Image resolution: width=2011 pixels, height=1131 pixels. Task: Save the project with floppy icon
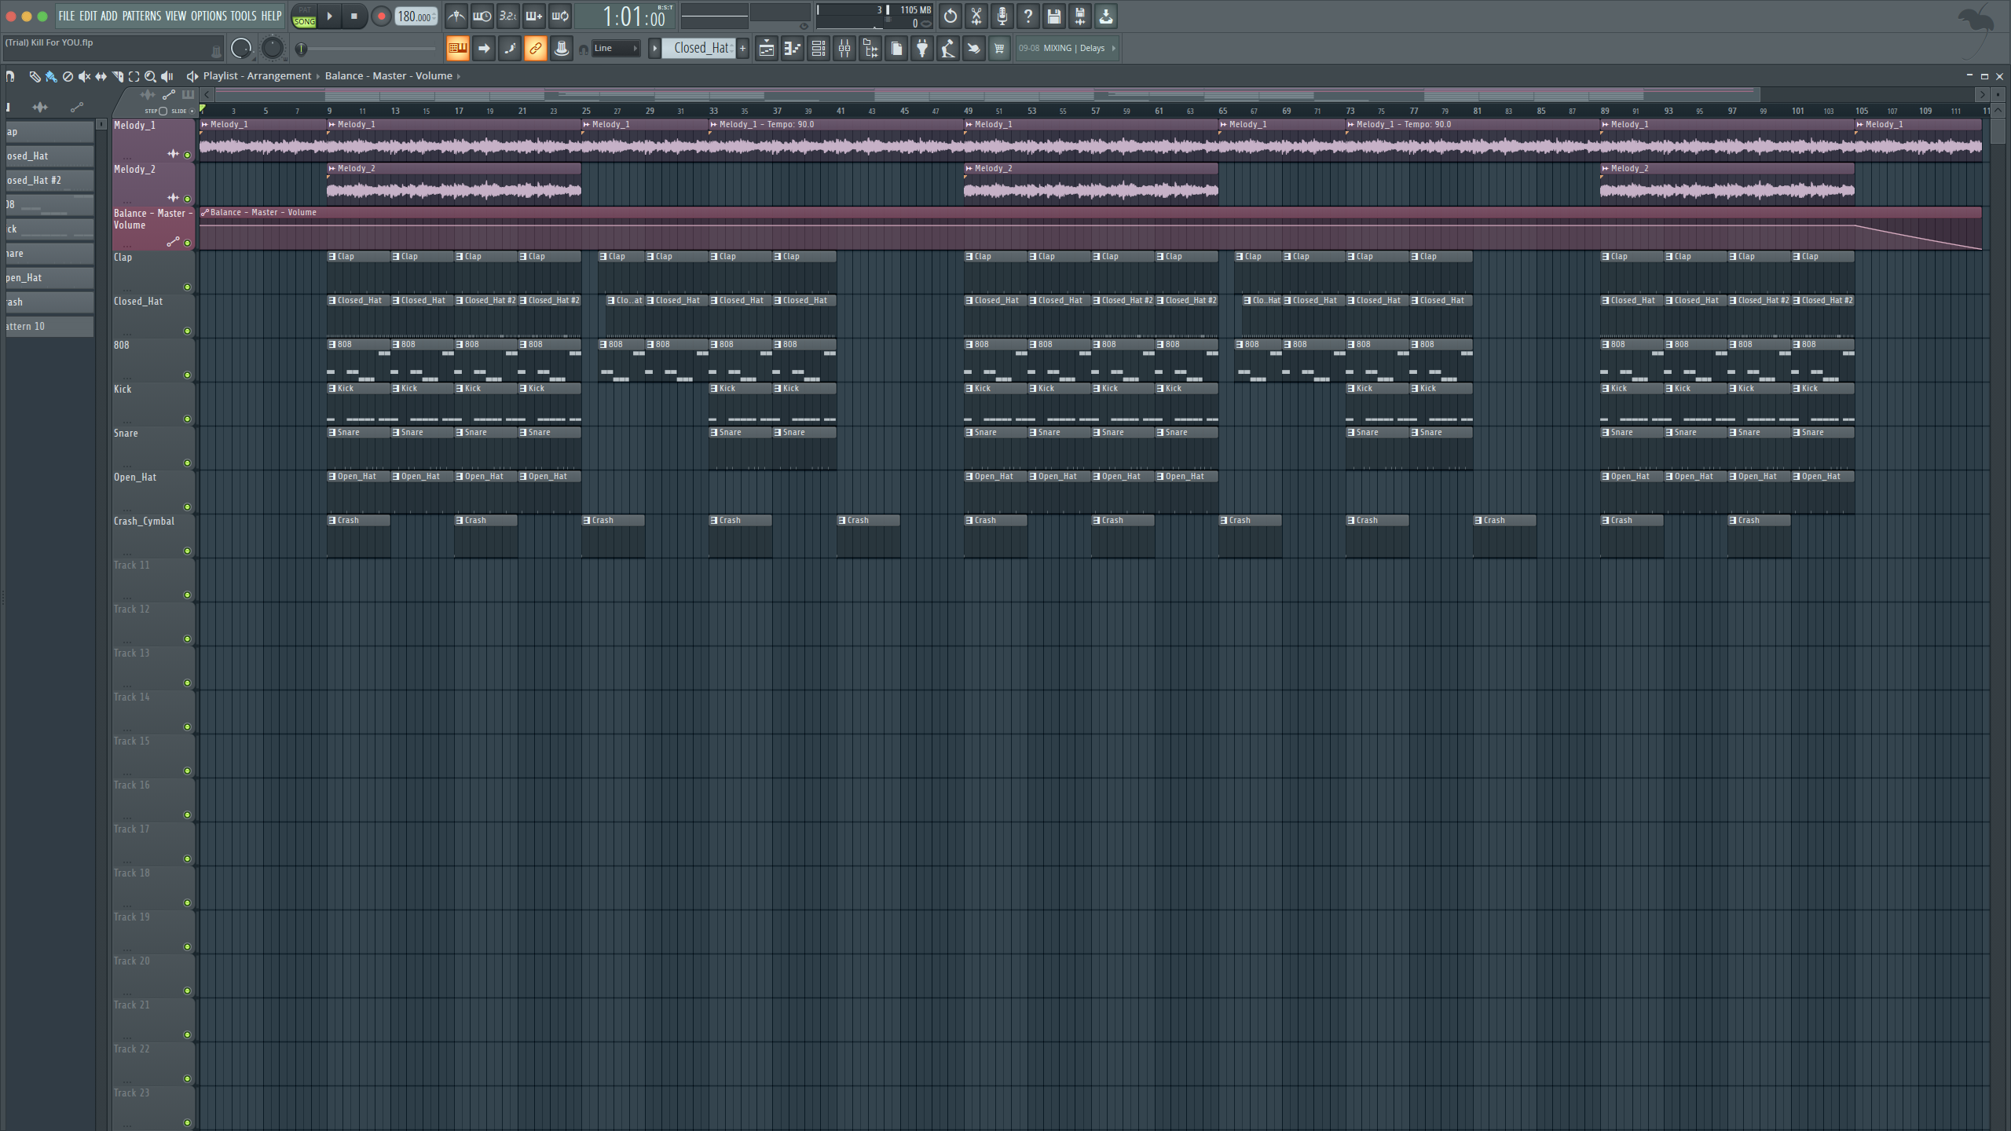pos(1053,16)
